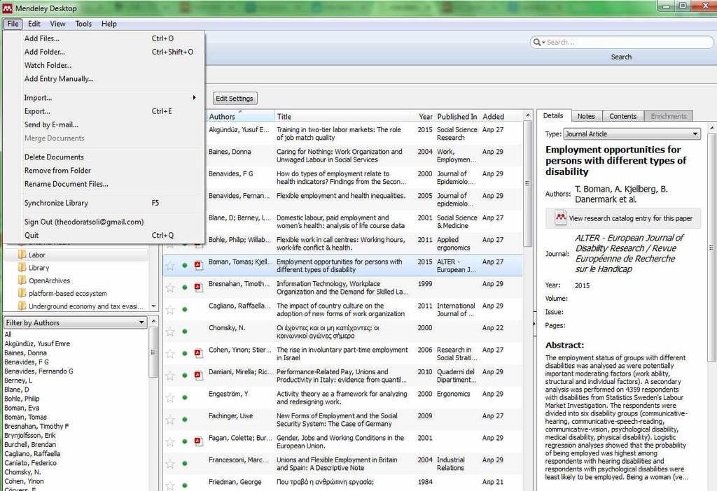Open the Help menu

coord(109,24)
